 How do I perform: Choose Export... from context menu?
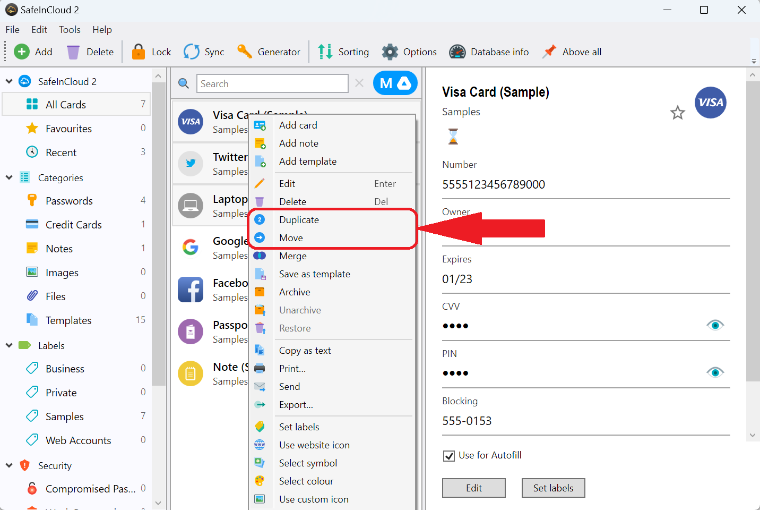pos(332,405)
